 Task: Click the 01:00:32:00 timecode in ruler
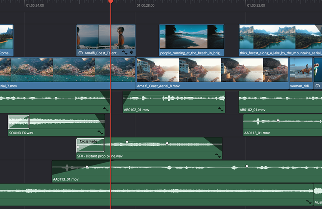coord(256,6)
